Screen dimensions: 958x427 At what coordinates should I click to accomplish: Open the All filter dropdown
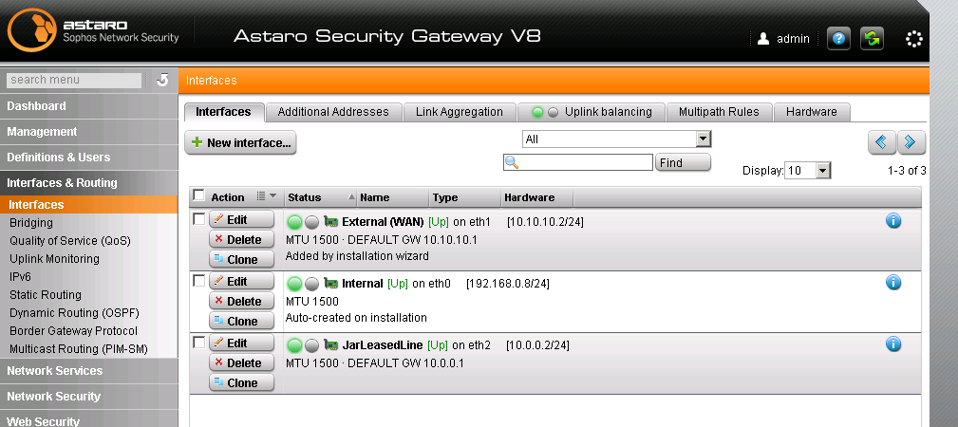coord(616,139)
